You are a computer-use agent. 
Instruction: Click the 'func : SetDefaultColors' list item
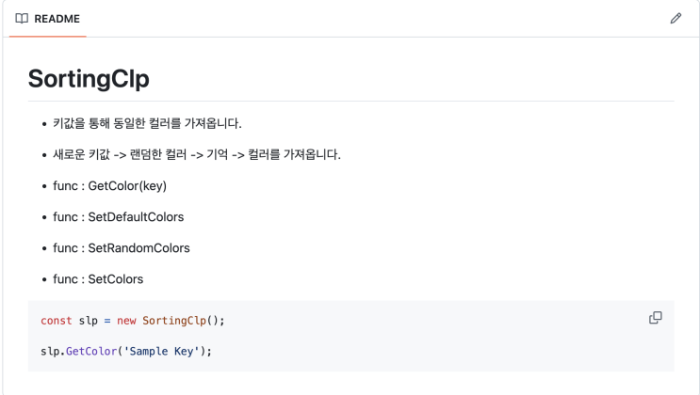[x=118, y=216]
